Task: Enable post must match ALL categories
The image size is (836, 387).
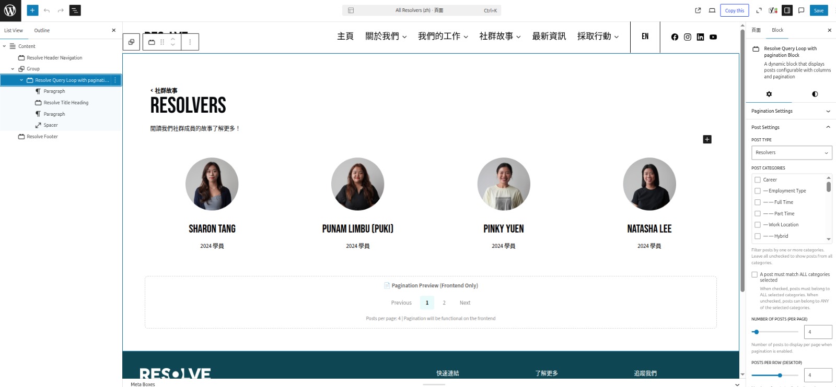Action: point(754,274)
